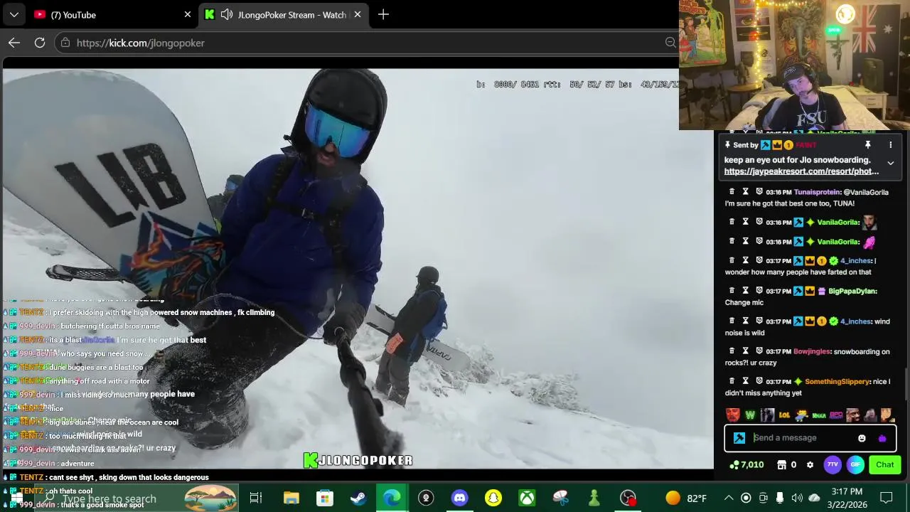
Task: Open Discord from the taskbar
Action: (x=460, y=498)
